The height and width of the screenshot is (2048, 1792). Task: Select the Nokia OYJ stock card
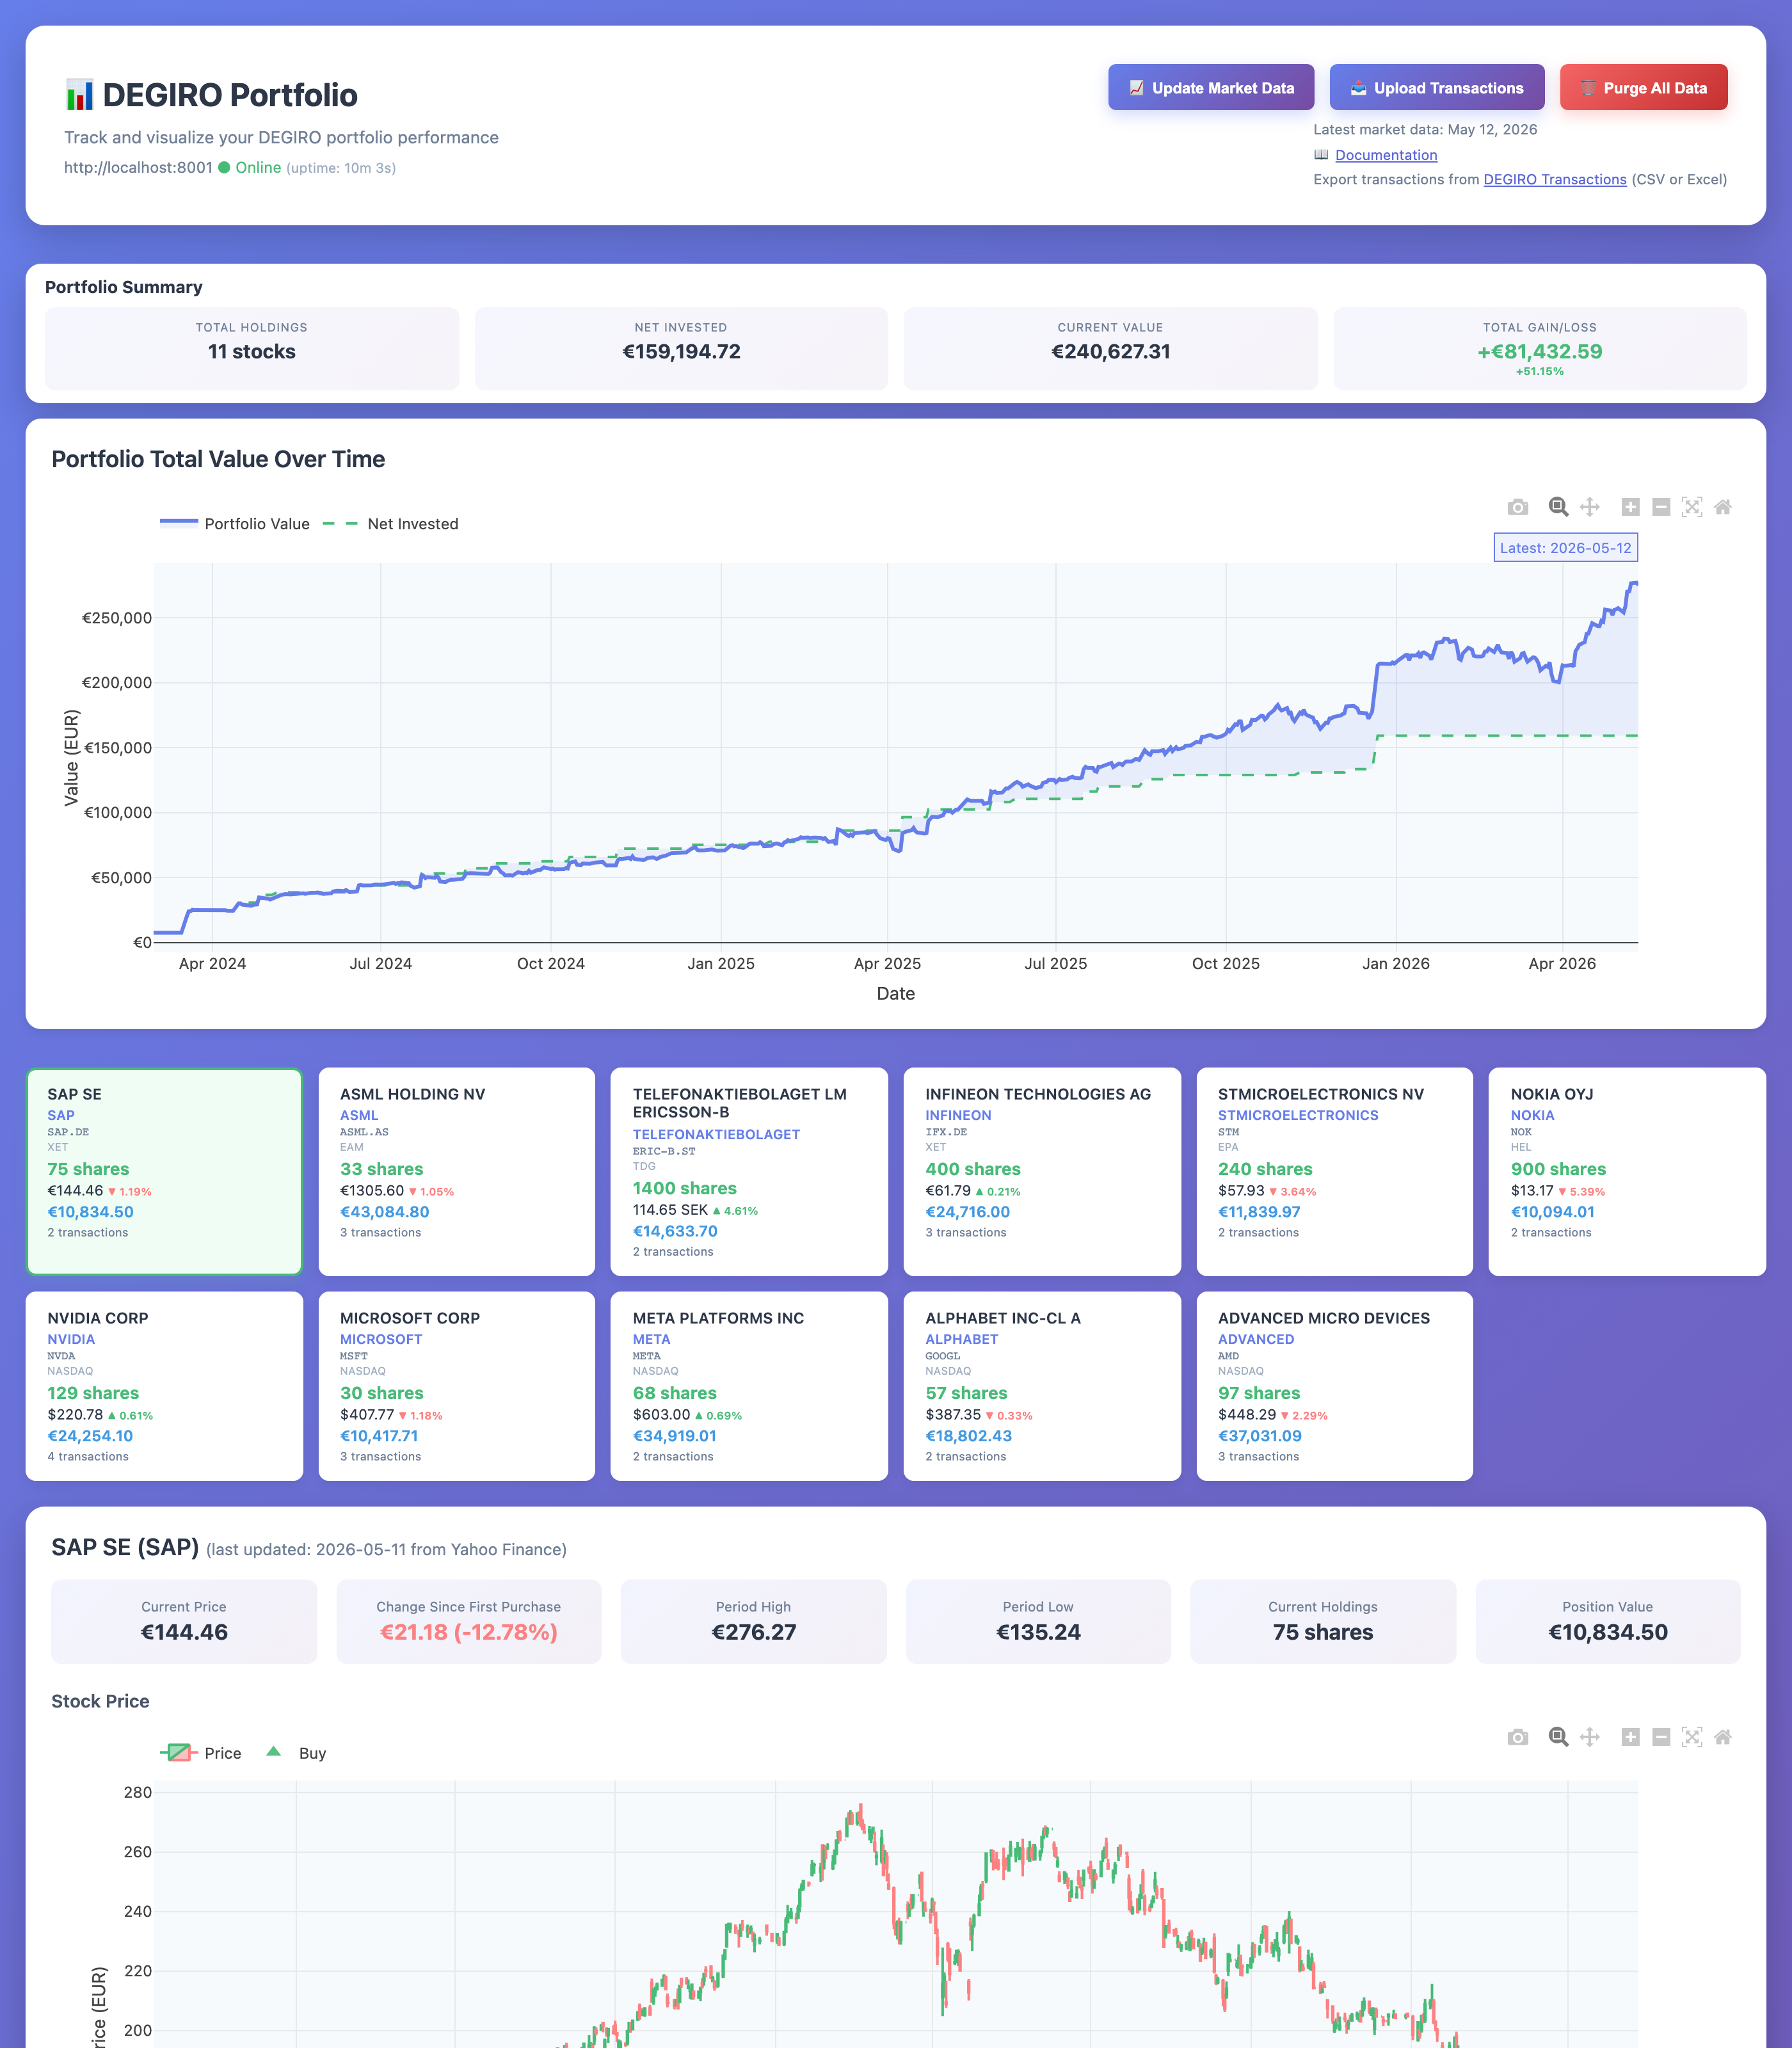click(x=1627, y=1171)
